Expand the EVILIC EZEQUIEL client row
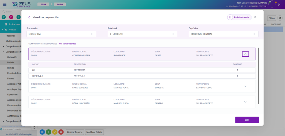Viewport: 285px width, 136px height. pyautogui.click(x=245, y=86)
